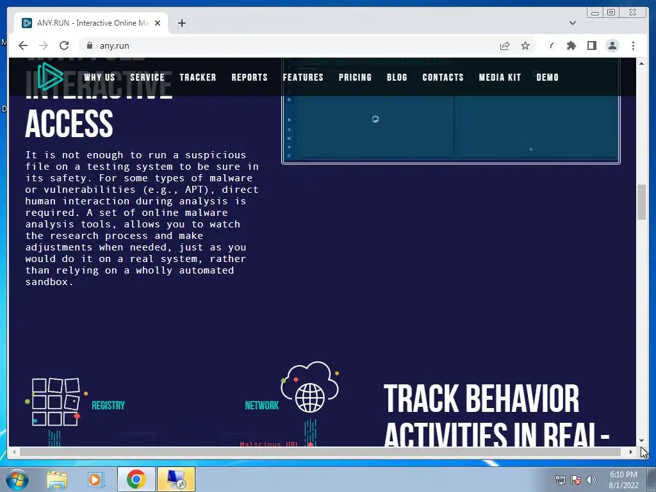Go to the CONTACTS link
This screenshot has height=492, width=656.
click(x=443, y=78)
